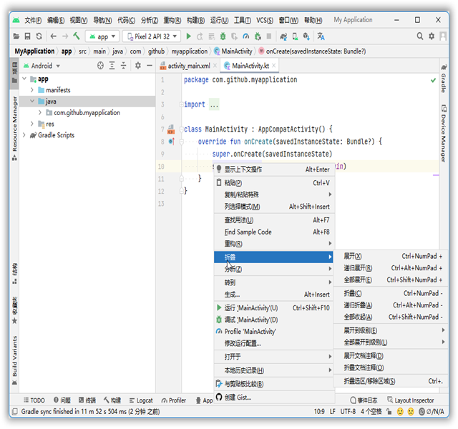Click MainActivity in breadcrumb bar
Screen dimensions: 458x429
[x=233, y=51]
